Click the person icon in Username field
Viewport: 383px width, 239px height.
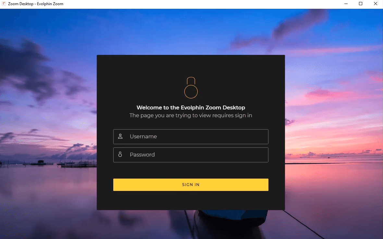[x=120, y=136]
